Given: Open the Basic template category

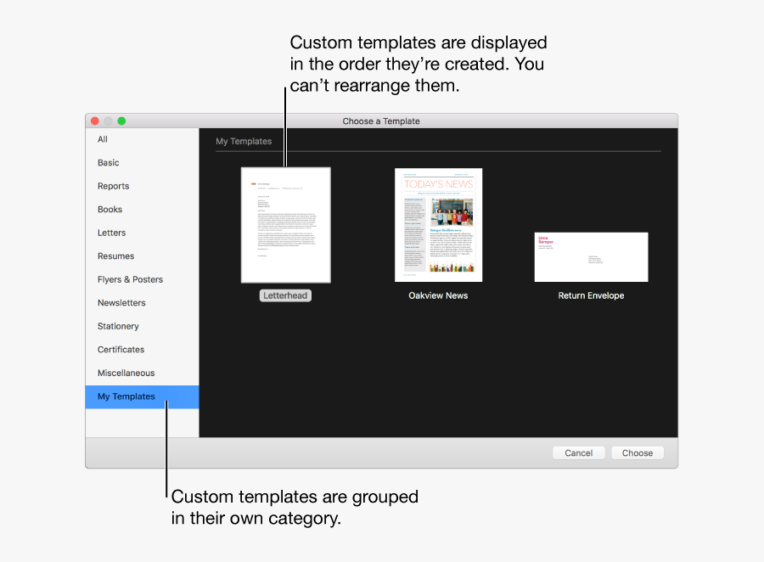Looking at the screenshot, I should tap(142, 163).
